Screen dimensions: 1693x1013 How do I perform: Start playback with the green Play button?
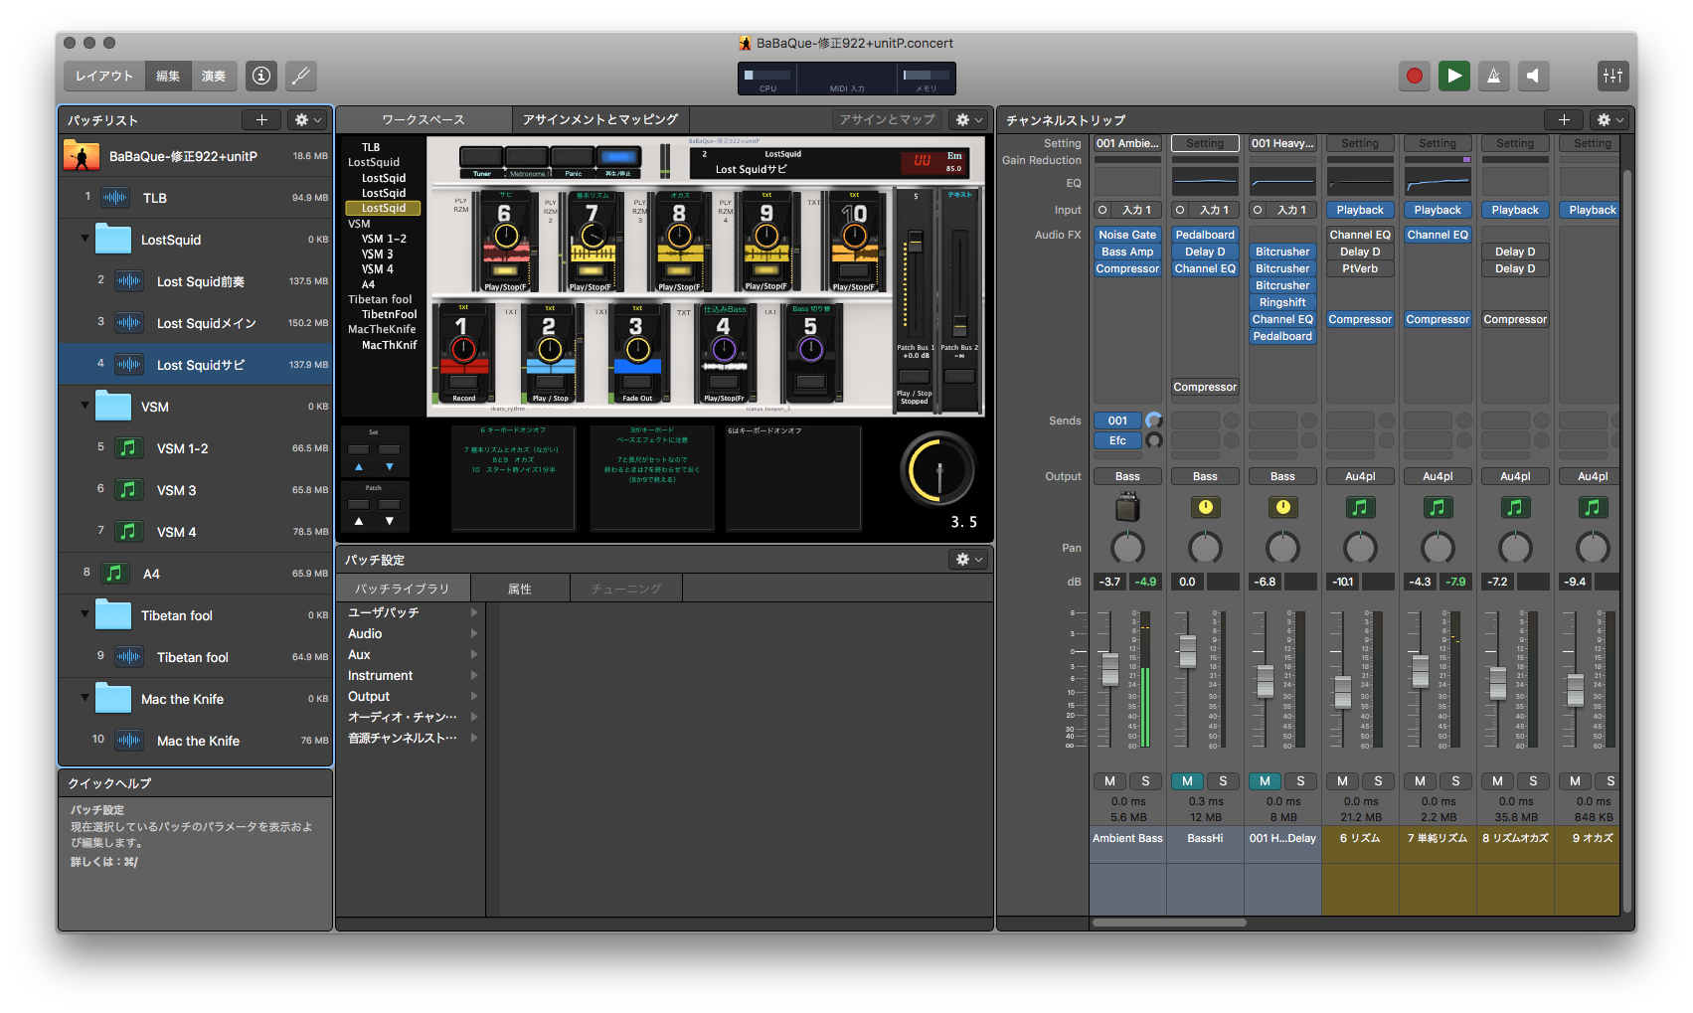coord(1453,76)
